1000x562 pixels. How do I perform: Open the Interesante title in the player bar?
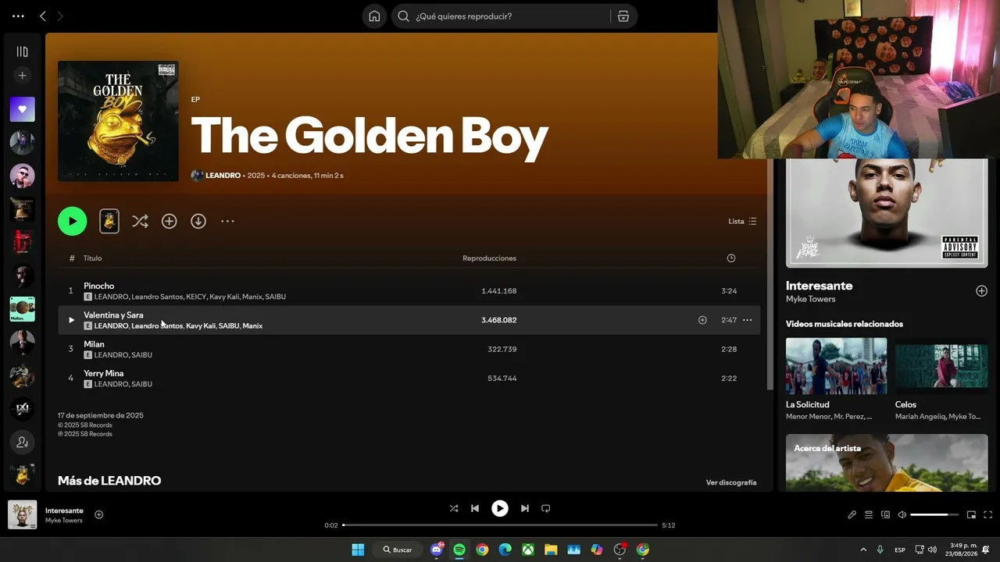(64, 510)
